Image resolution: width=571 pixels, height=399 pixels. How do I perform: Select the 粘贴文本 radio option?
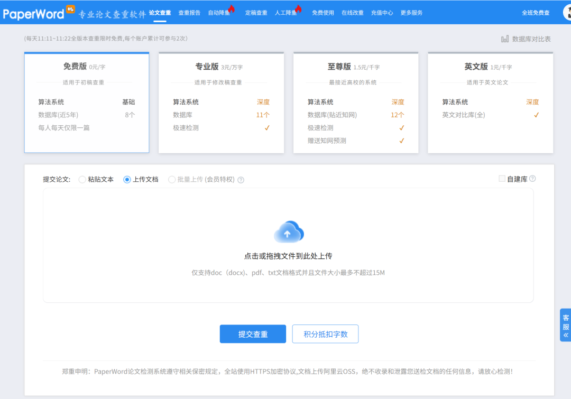coord(82,180)
